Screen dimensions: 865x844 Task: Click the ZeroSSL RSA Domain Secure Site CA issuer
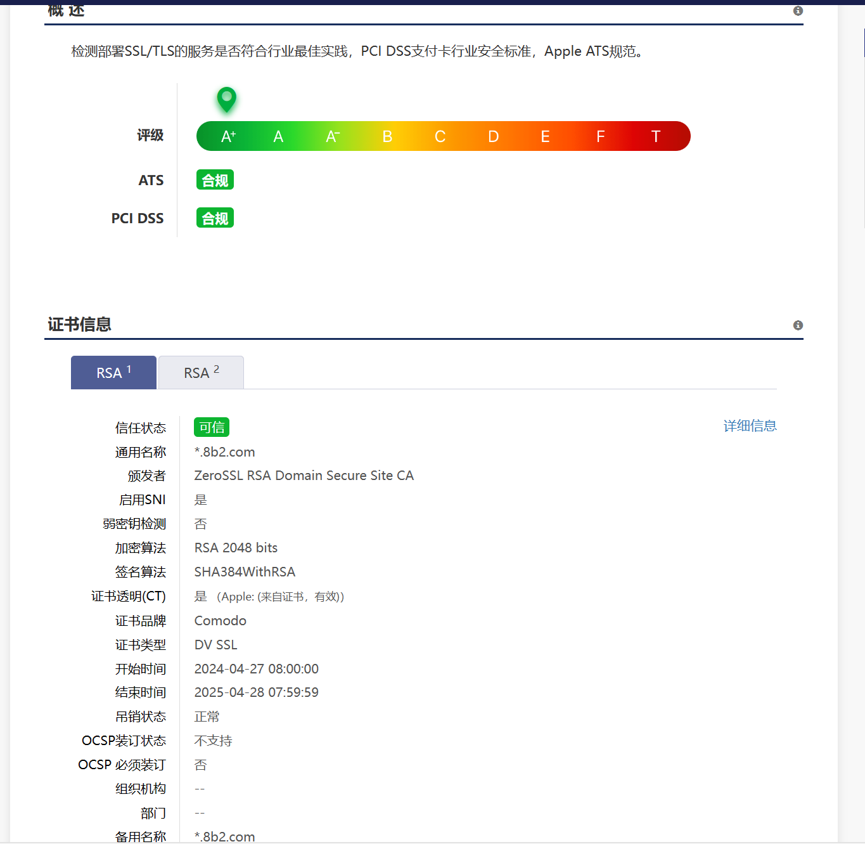point(304,475)
